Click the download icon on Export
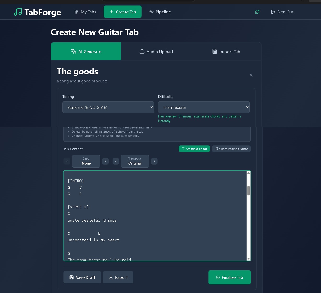This screenshot has width=321, height=293. 110,277
